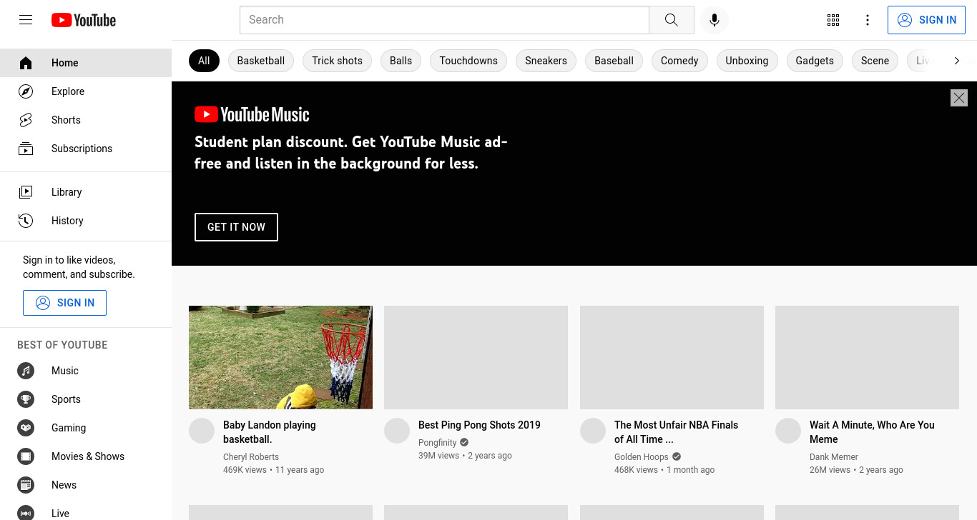The image size is (977, 520).
Task: Click Cheryl Roberts channel avatar
Action: click(202, 431)
